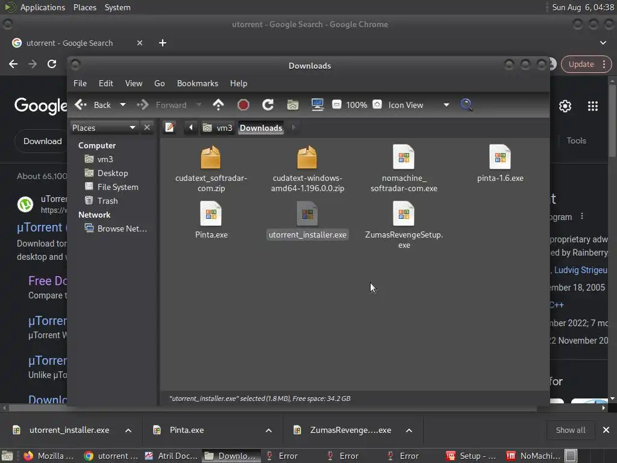Image resolution: width=617 pixels, height=463 pixels.
Task: Select the Downloads path bar button
Action: pos(261,128)
